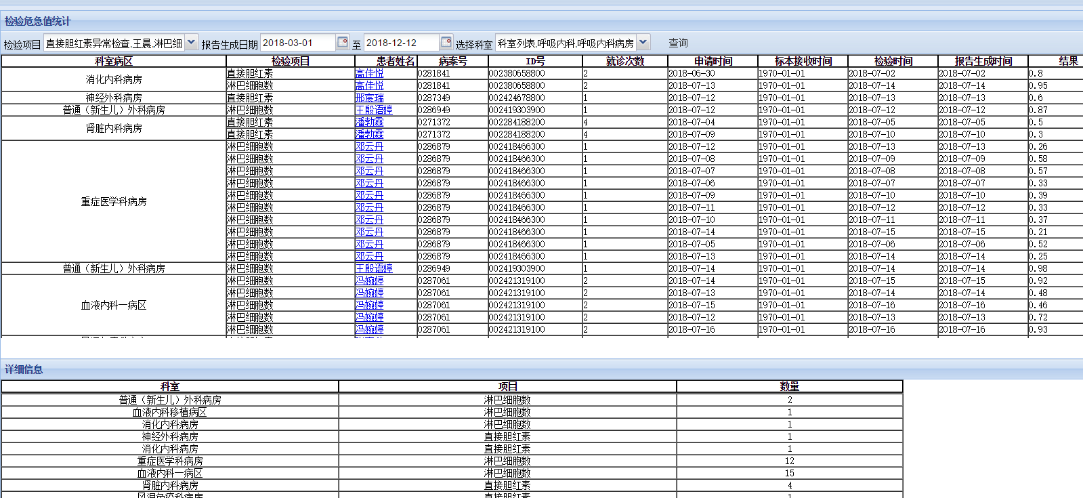Click the 检验项目 combo box text field
Image resolution: width=1083 pixels, height=498 pixels.
[x=114, y=43]
